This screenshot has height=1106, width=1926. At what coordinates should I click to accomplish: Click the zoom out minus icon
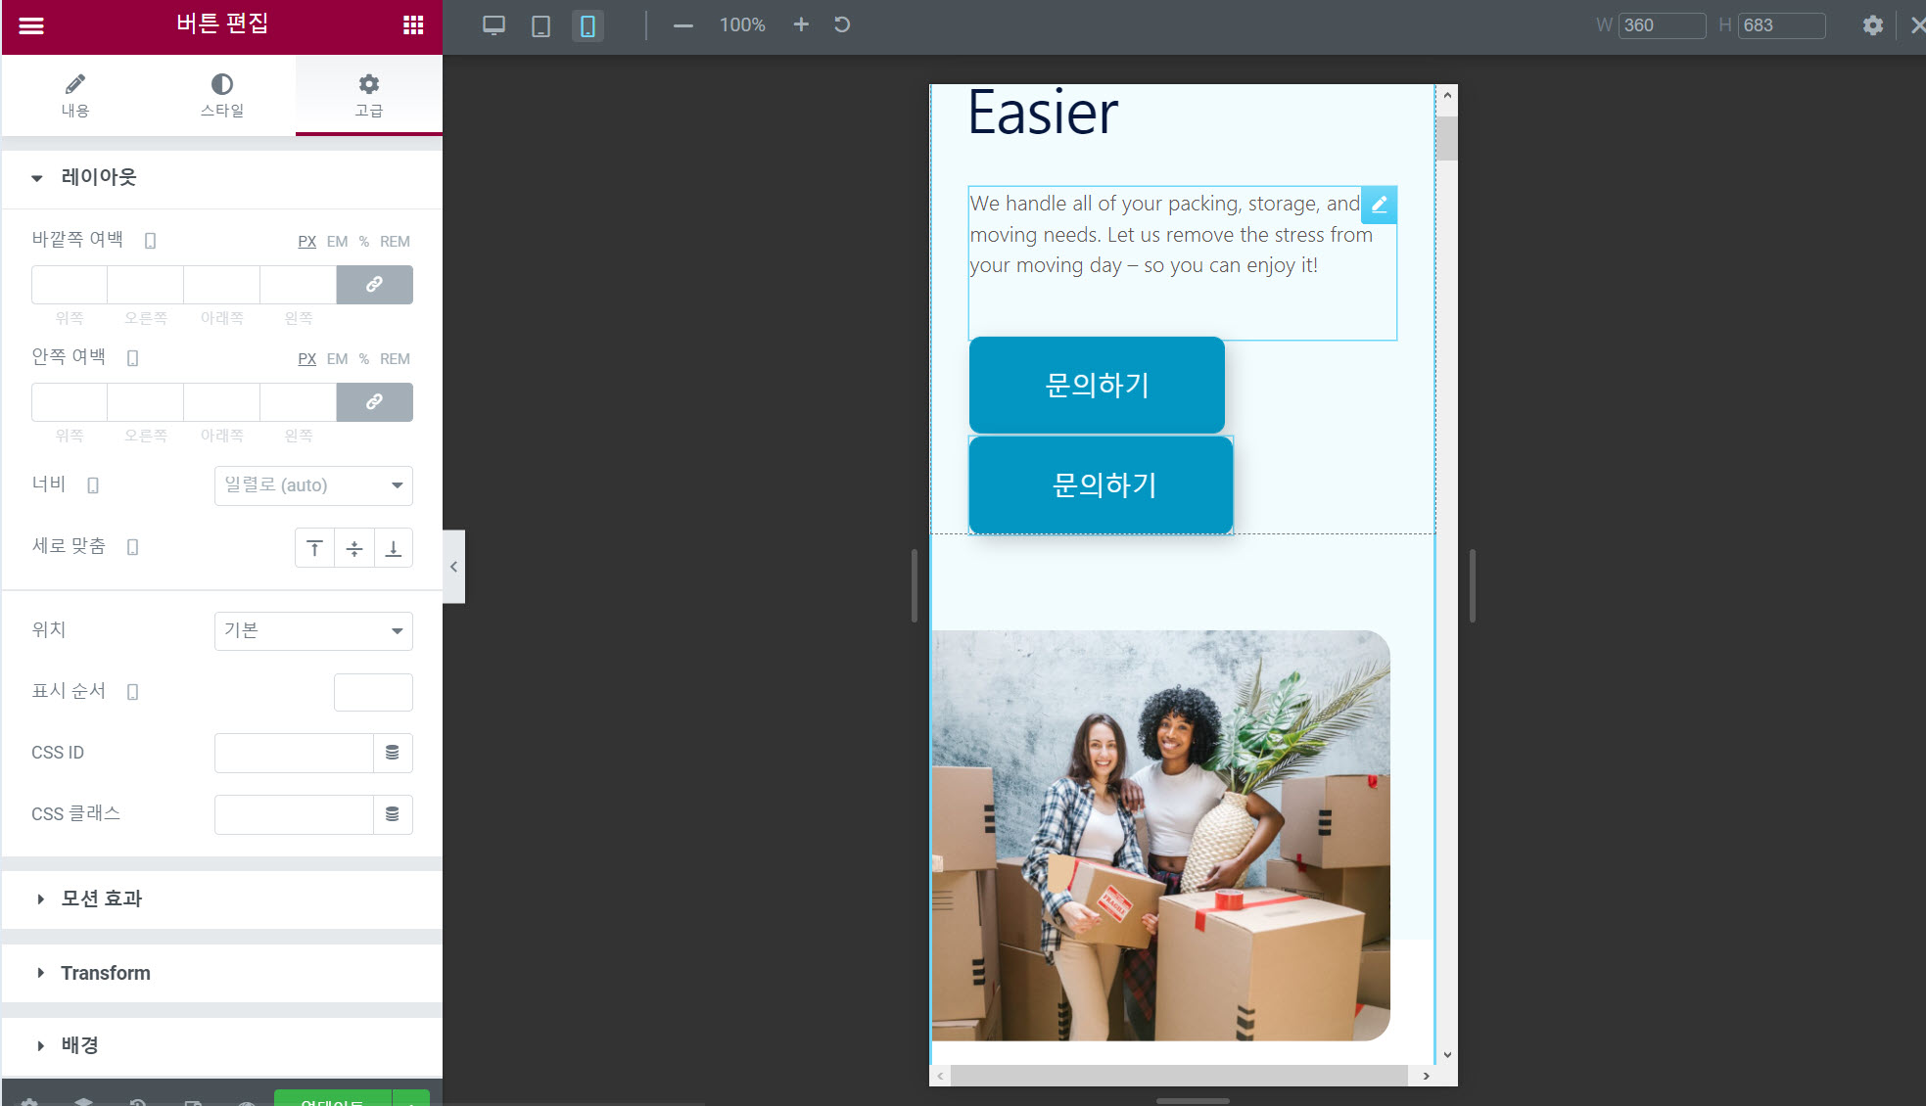(683, 25)
